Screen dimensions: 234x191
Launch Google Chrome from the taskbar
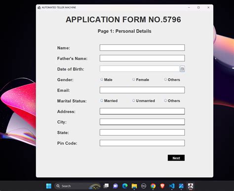(153, 186)
